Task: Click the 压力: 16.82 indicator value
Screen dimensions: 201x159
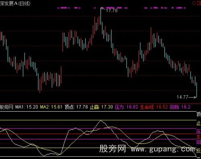Action: [126, 107]
